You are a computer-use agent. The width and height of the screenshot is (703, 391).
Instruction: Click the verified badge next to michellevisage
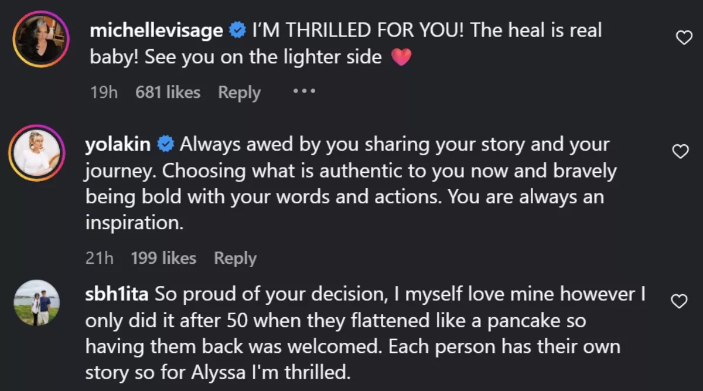237,31
